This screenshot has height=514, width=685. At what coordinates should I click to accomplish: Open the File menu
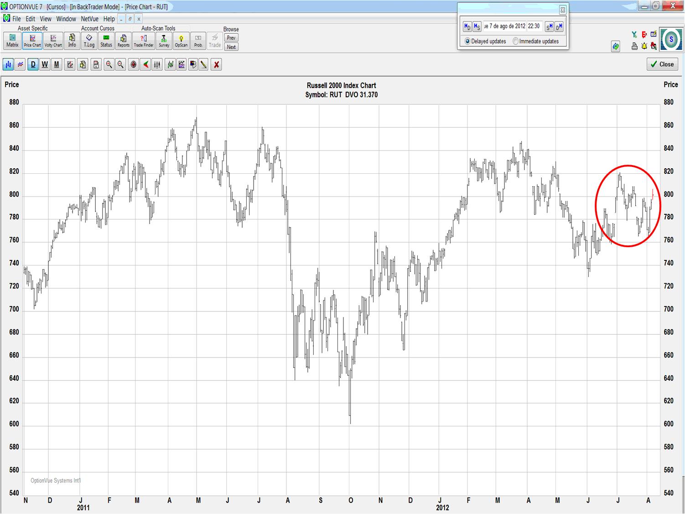[16, 19]
